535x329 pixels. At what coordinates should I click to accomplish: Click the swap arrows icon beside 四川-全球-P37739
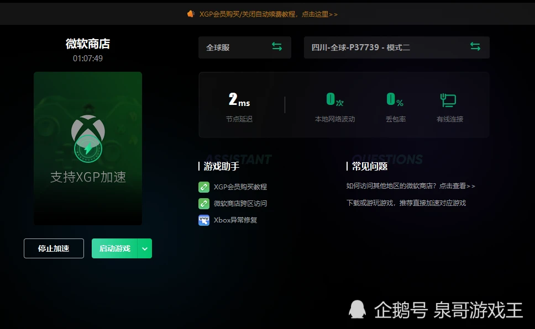click(475, 46)
